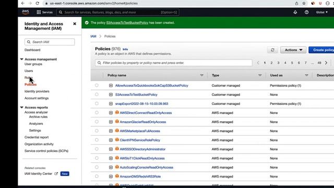334x188 pixels.
Task: Focus the Search IAM input field
Action: pos(50,42)
